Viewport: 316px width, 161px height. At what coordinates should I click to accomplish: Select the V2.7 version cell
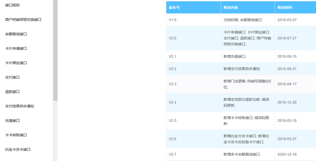194,154
